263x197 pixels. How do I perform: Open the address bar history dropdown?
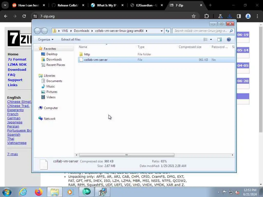point(162,31)
